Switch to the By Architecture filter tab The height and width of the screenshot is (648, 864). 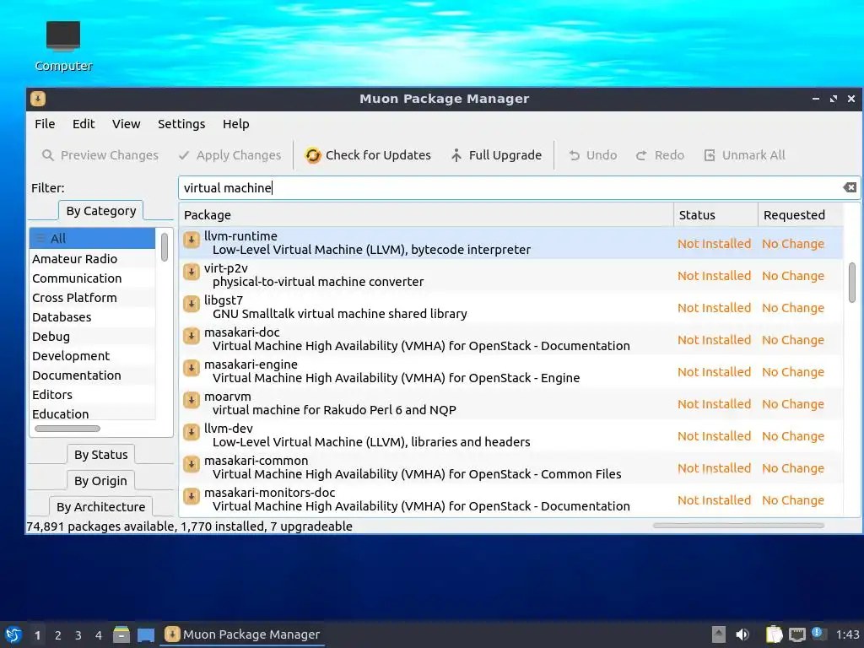[101, 506]
